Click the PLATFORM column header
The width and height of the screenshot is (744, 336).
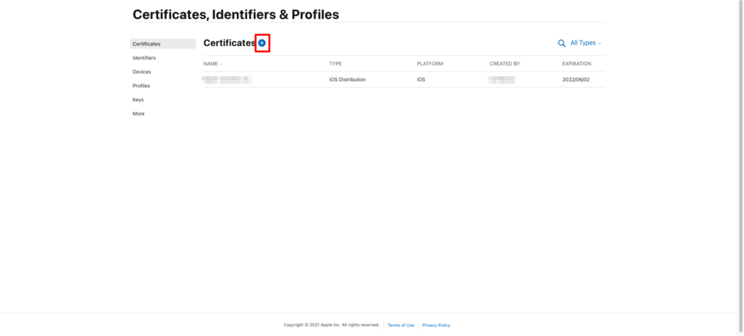430,64
